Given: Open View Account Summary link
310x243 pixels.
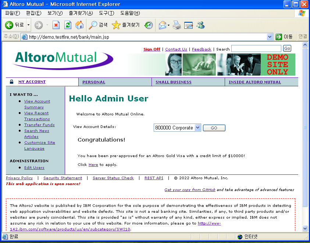Looking at the screenshot, I should [37, 104].
